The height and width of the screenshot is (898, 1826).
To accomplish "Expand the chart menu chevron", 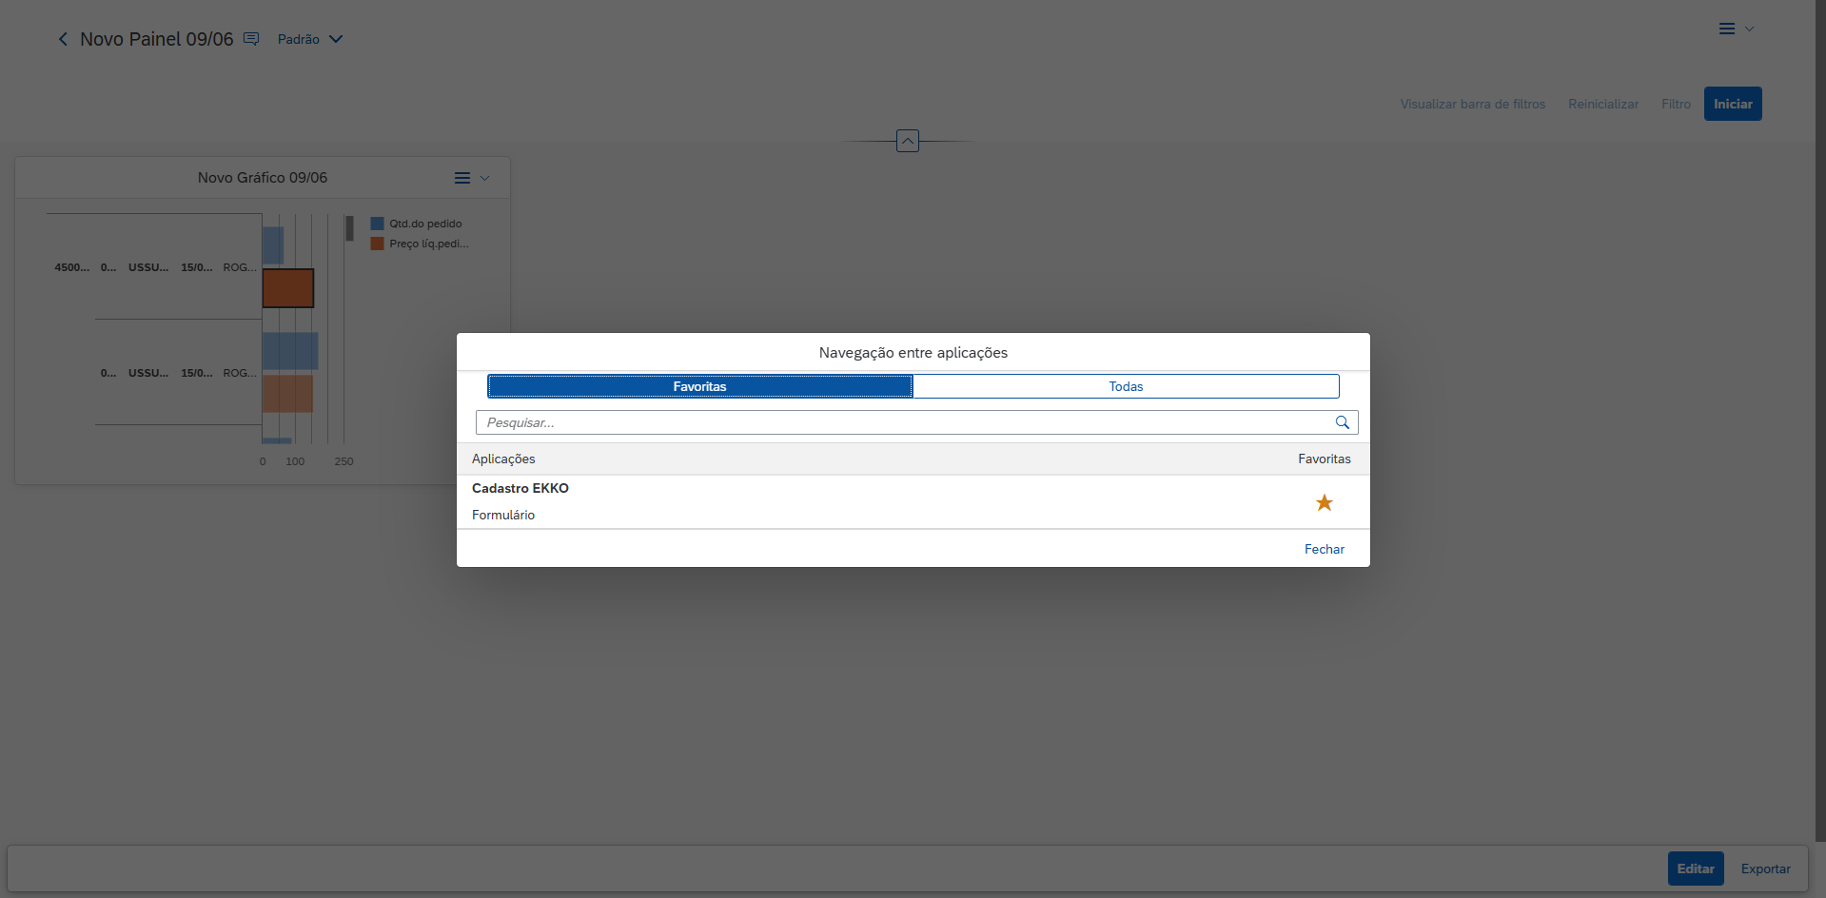I will 484,178.
